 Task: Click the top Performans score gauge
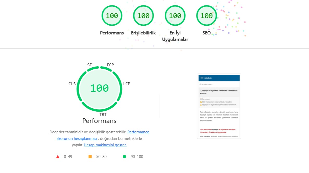[x=112, y=16]
